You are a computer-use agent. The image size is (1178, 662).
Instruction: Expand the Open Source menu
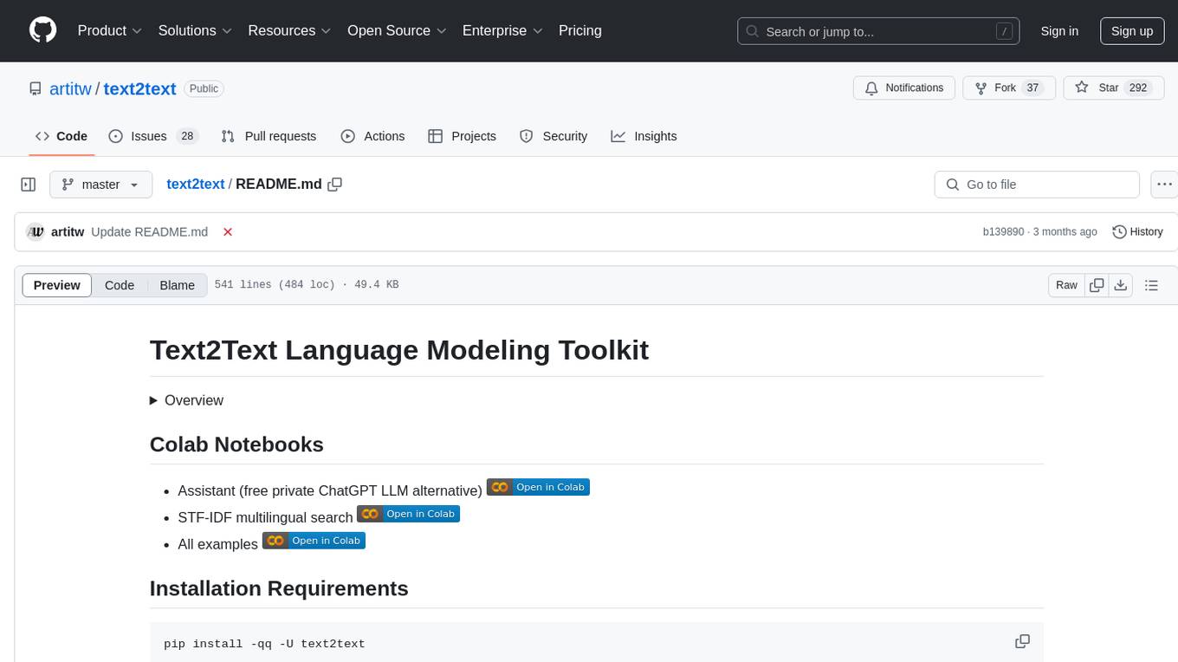[x=397, y=30]
